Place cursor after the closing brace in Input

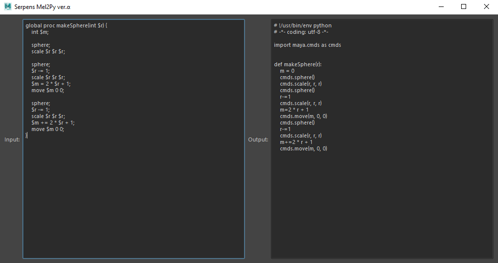(28, 135)
